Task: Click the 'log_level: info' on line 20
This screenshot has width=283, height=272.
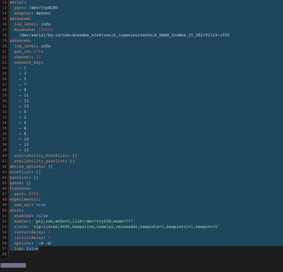Action: click(32, 46)
